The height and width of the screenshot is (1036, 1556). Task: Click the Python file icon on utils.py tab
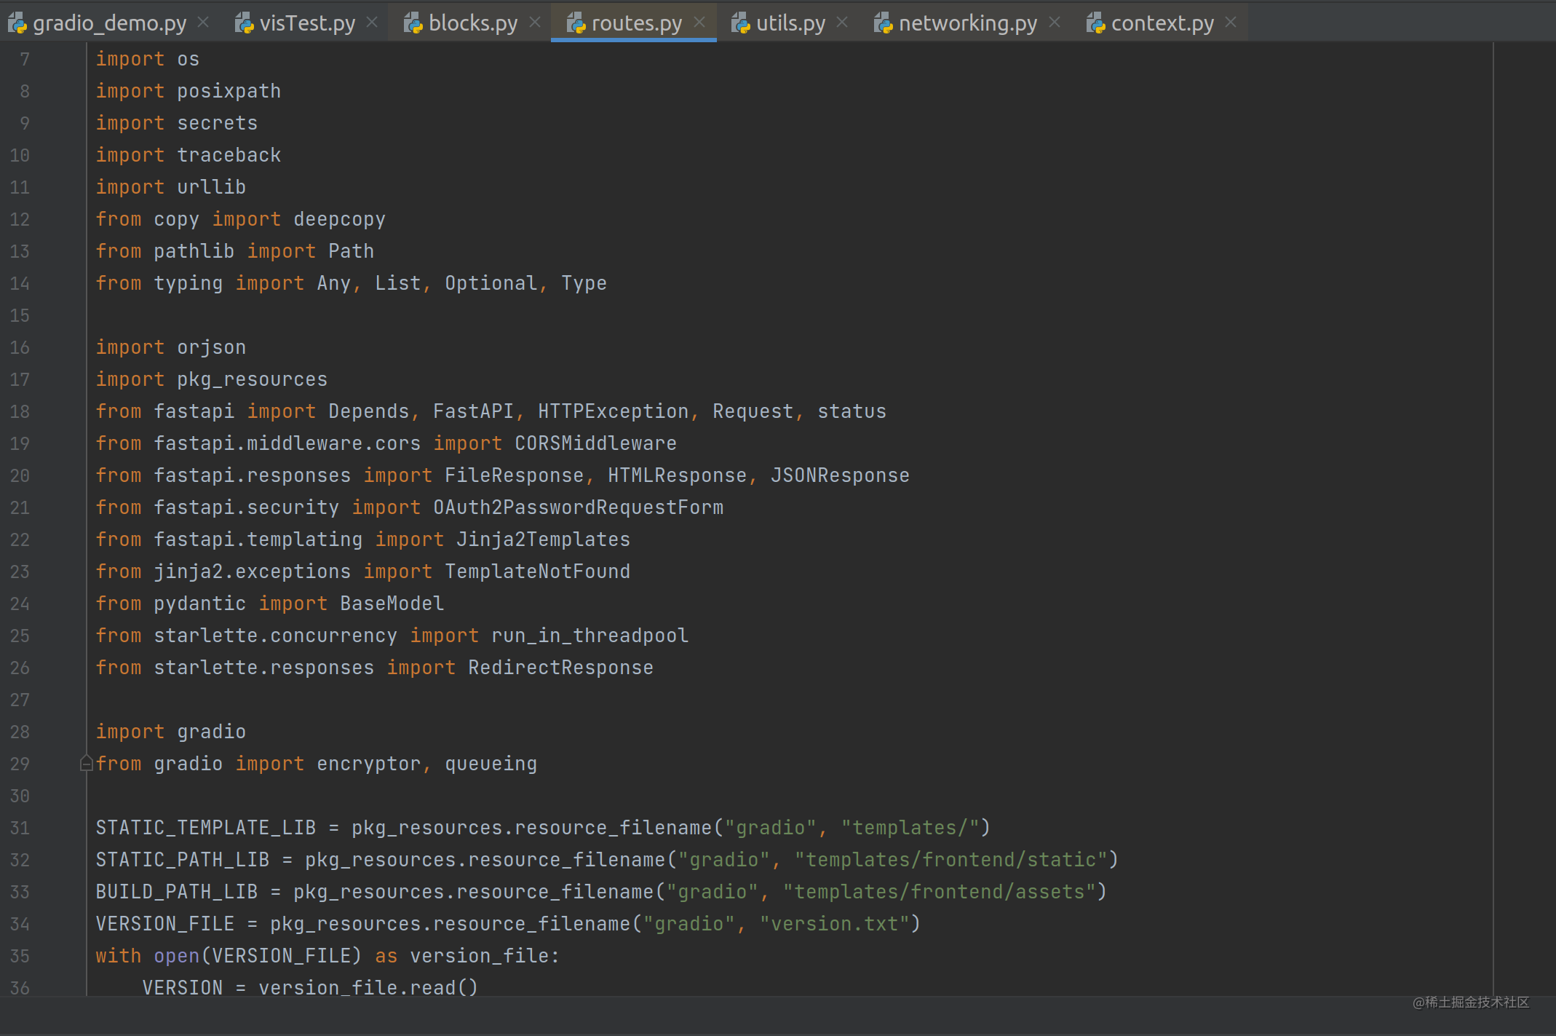pyautogui.click(x=741, y=23)
